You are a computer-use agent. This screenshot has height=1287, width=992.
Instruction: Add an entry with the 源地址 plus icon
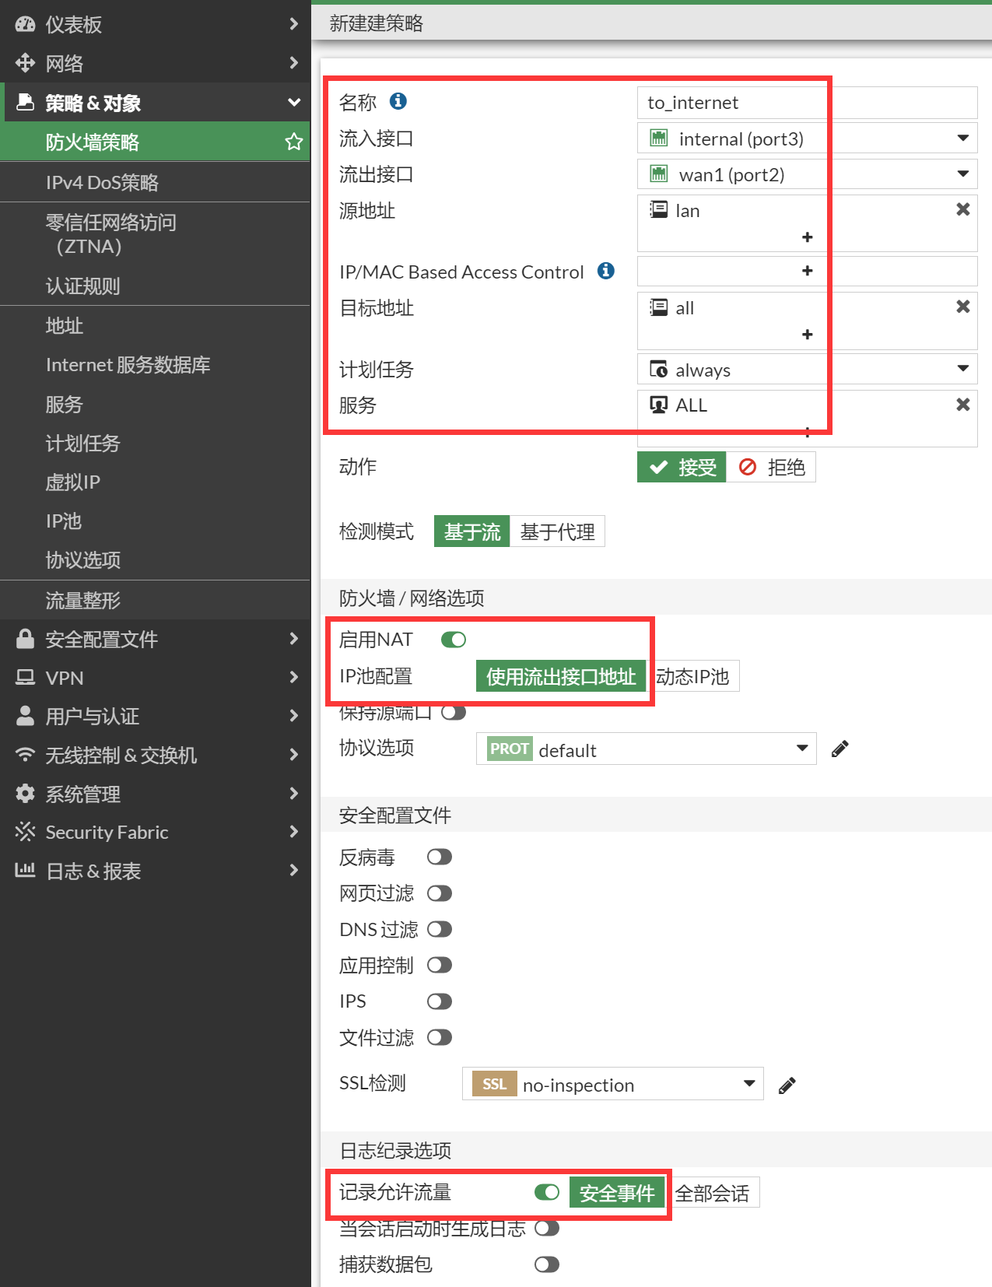tap(807, 237)
